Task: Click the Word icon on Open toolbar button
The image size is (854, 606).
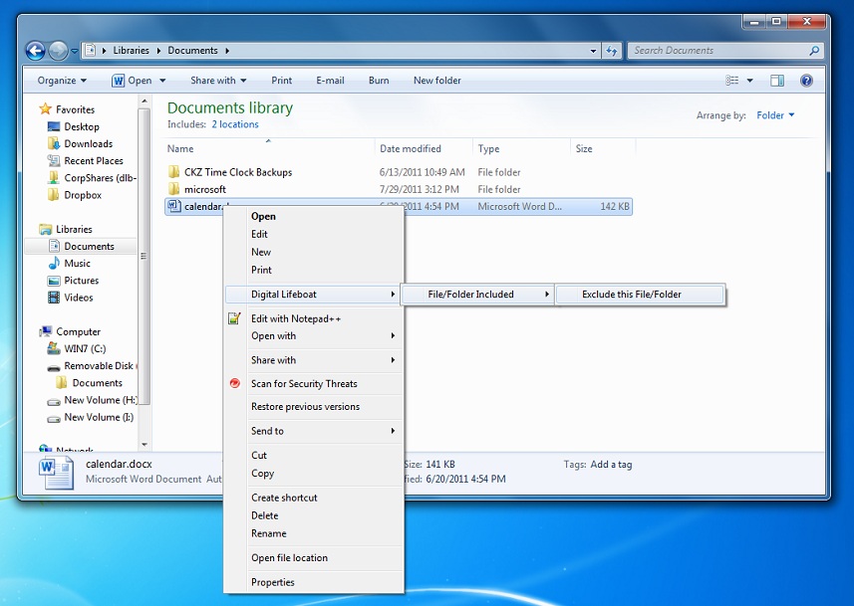Action: pyautogui.click(x=118, y=81)
